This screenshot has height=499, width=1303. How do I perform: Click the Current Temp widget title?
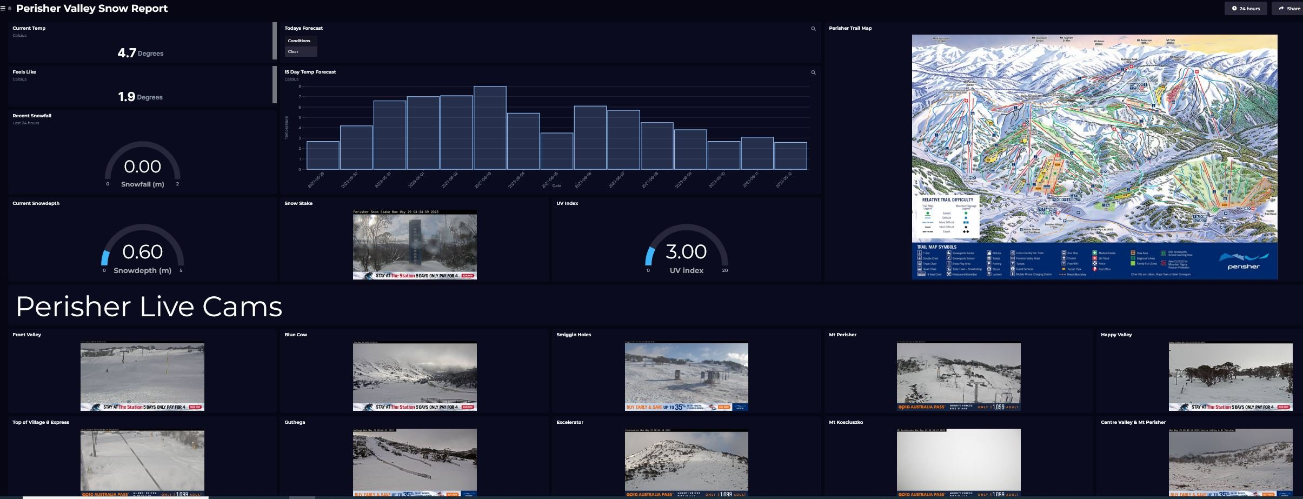click(29, 28)
